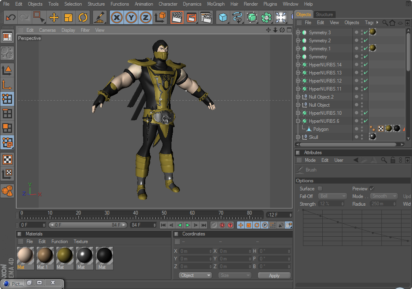
Task: Play animation forward
Action: [187, 225]
